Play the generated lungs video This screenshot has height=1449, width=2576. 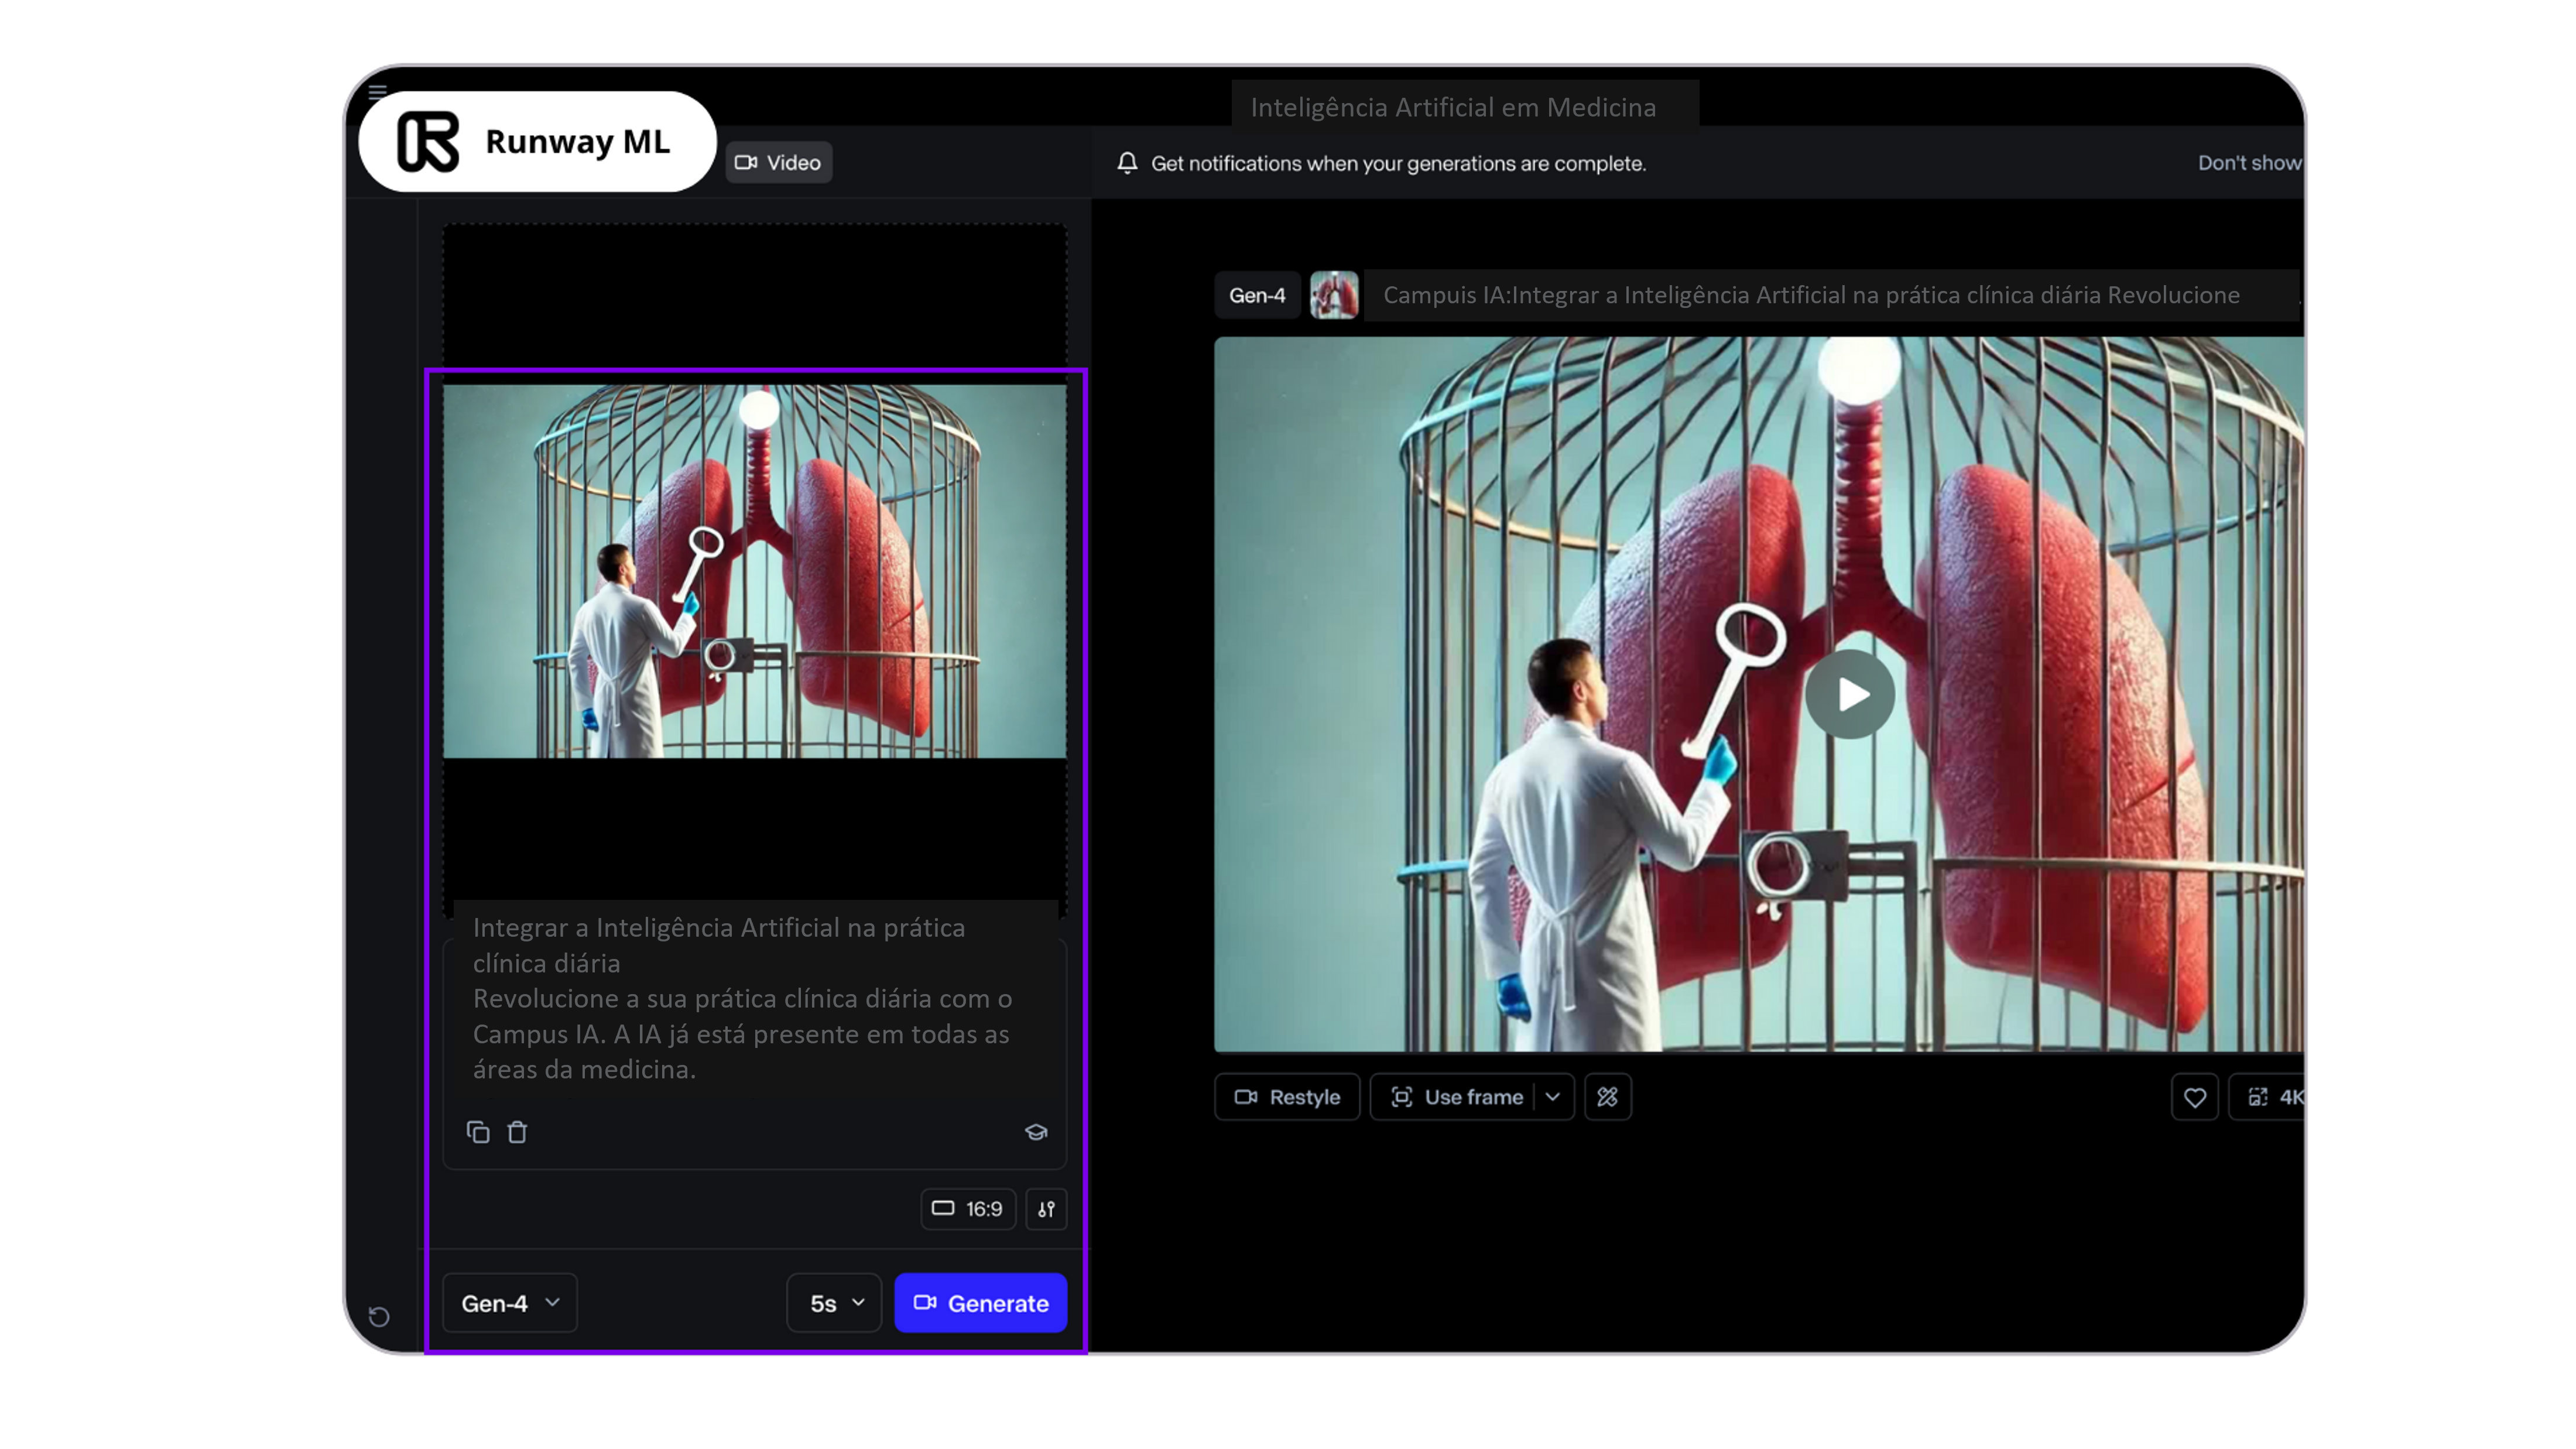pyautogui.click(x=1849, y=694)
